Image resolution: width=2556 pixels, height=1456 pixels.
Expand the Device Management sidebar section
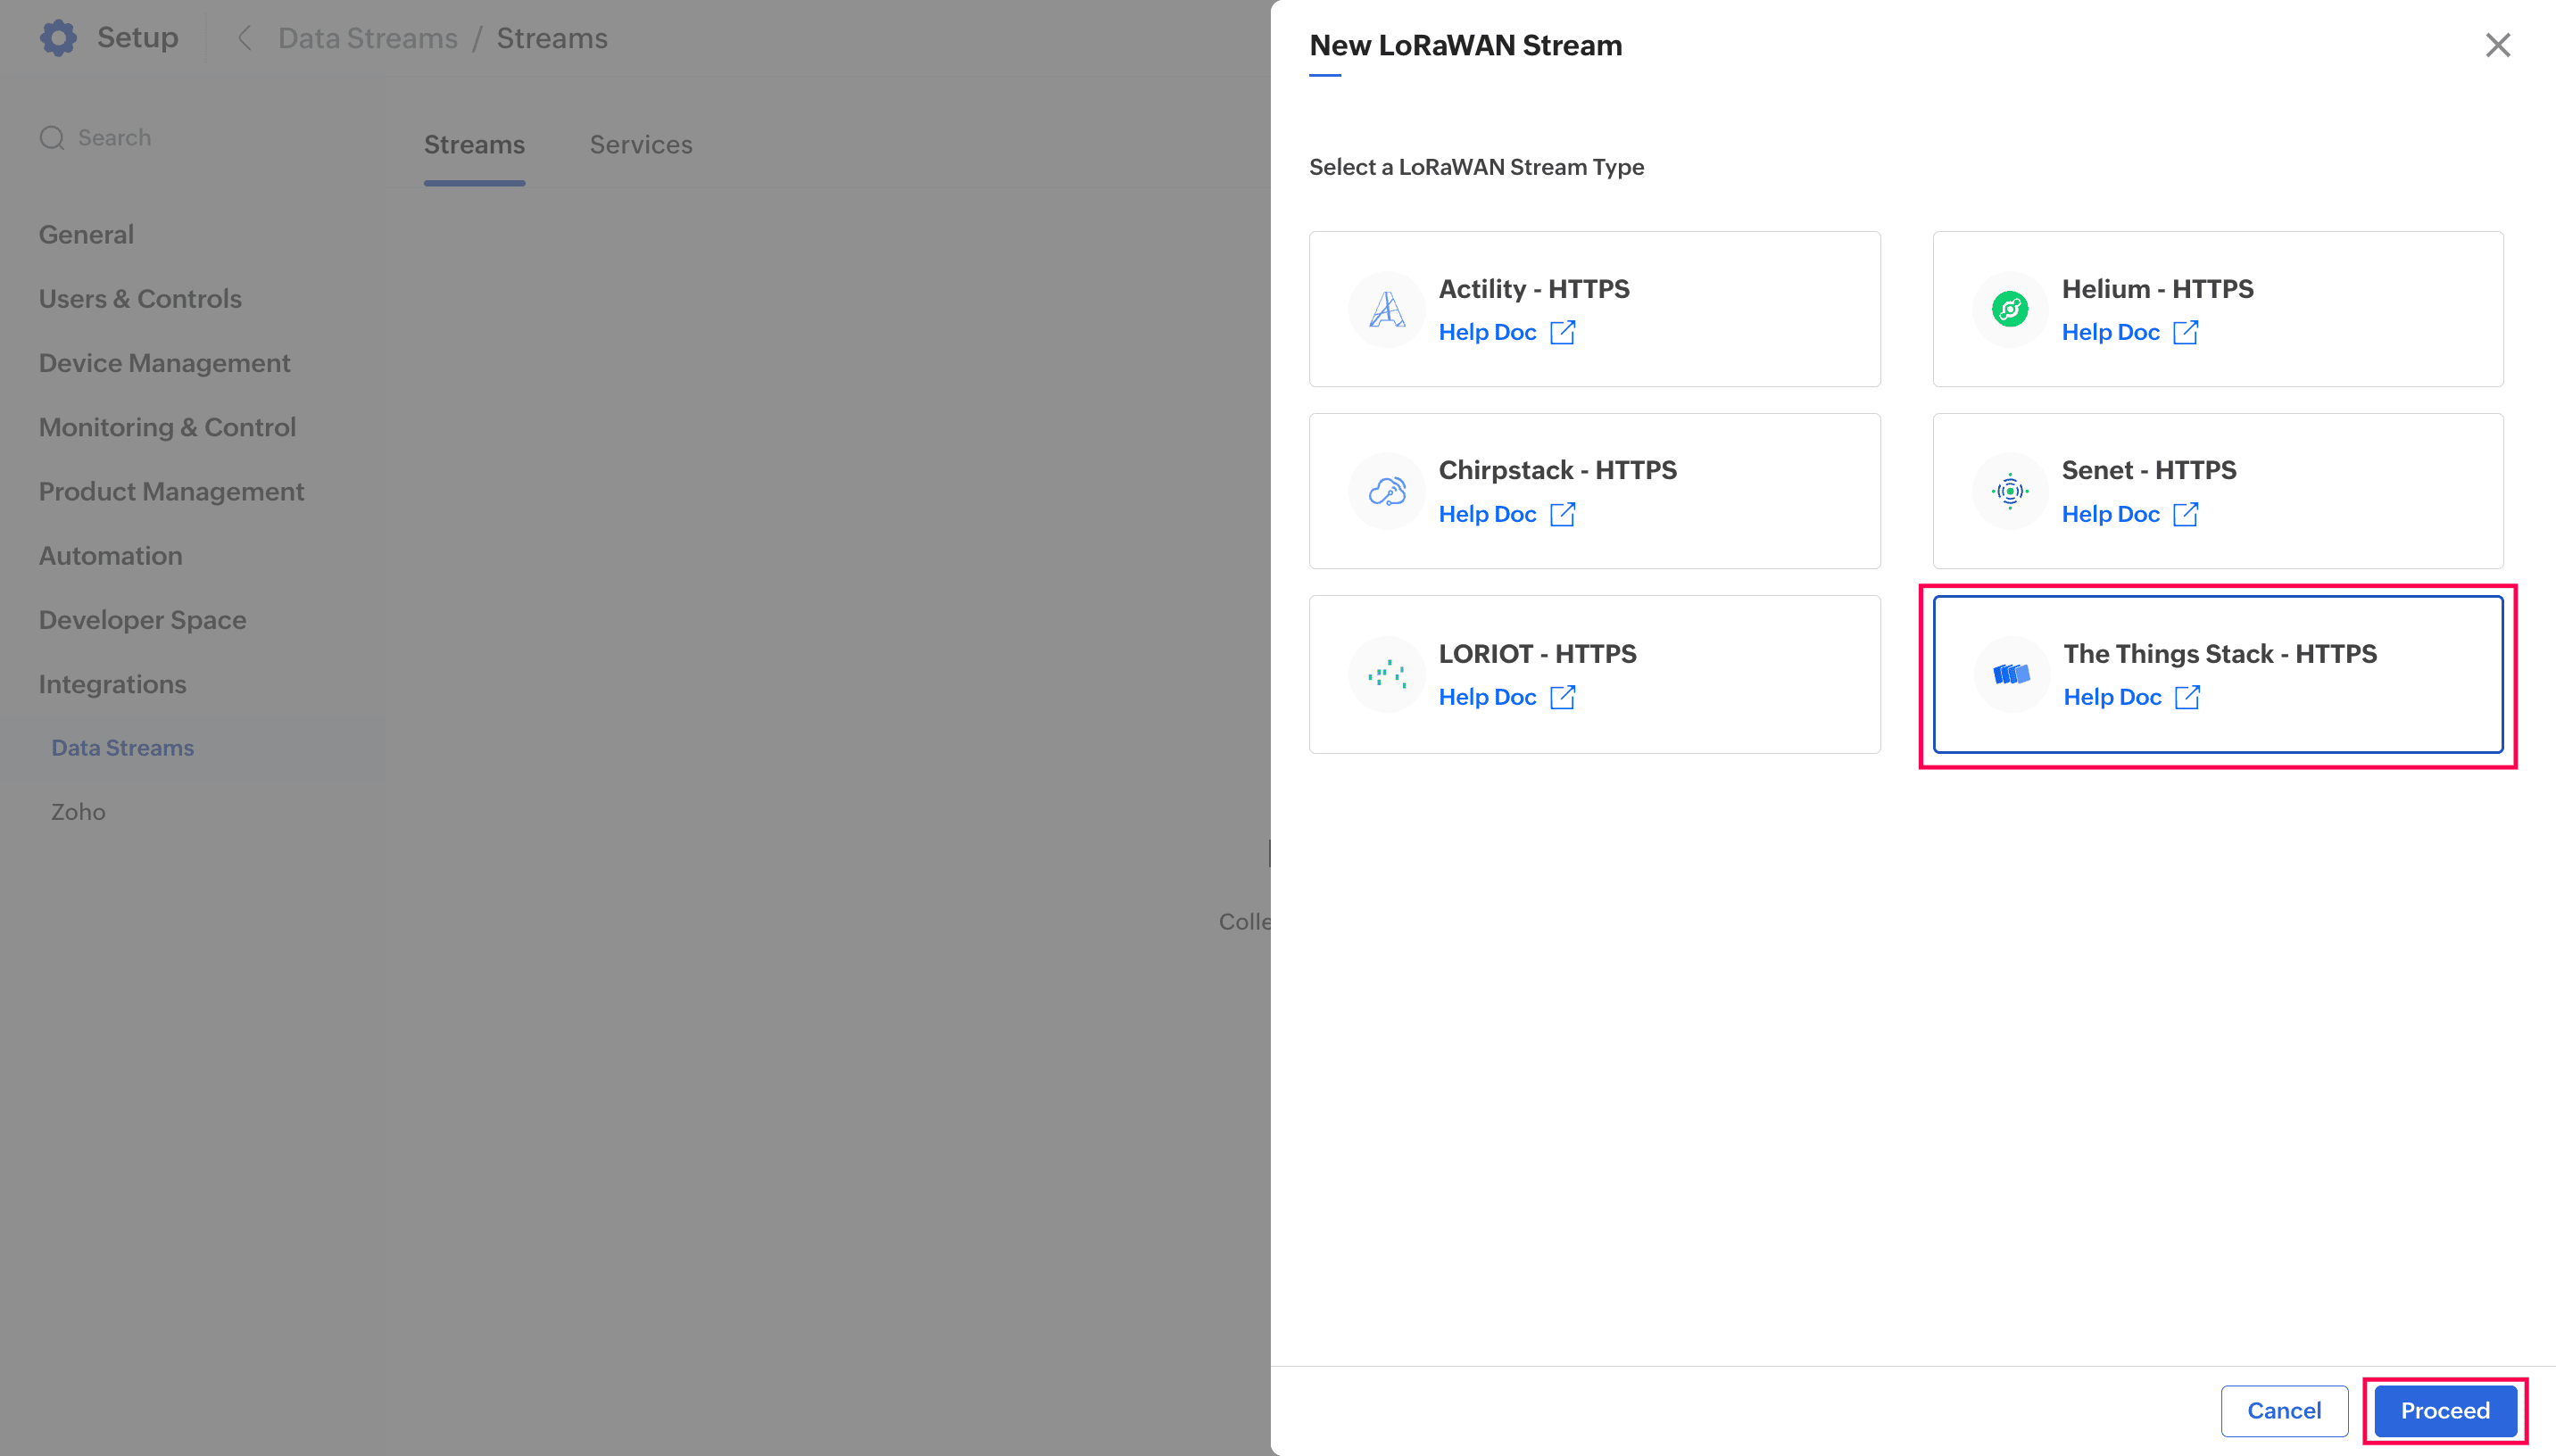(x=164, y=363)
